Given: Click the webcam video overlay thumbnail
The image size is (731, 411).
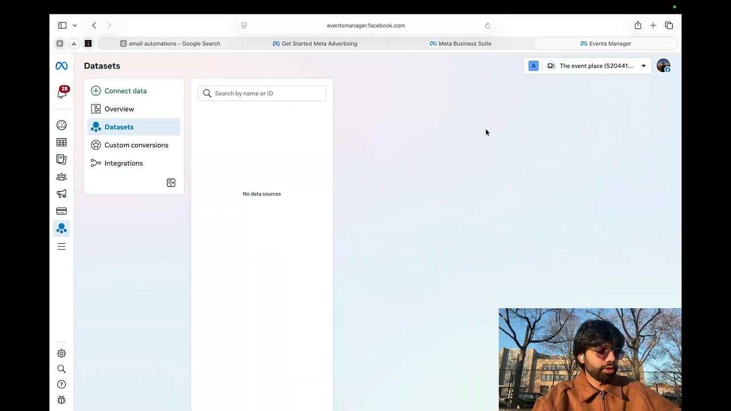Looking at the screenshot, I should click(590, 360).
